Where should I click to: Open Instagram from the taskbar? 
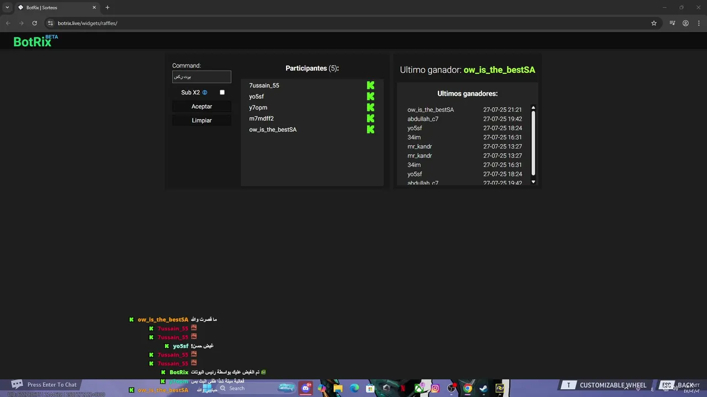click(x=435, y=388)
